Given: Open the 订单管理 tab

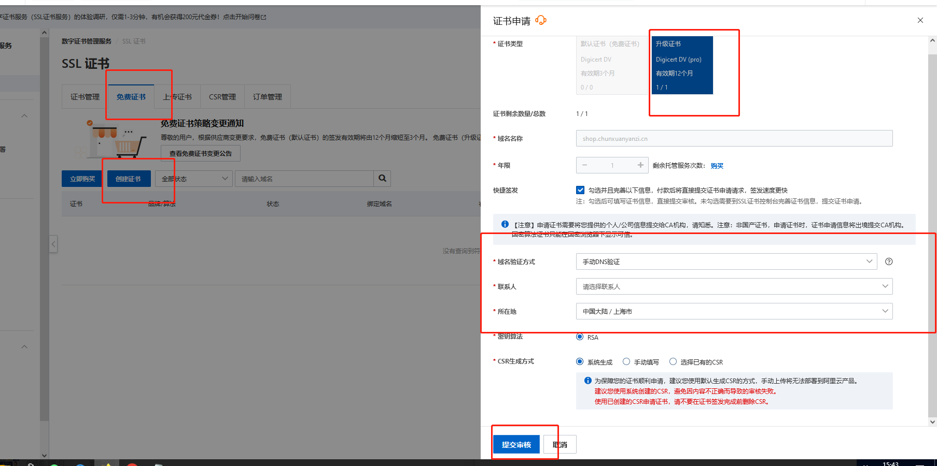Looking at the screenshot, I should tap(268, 97).
